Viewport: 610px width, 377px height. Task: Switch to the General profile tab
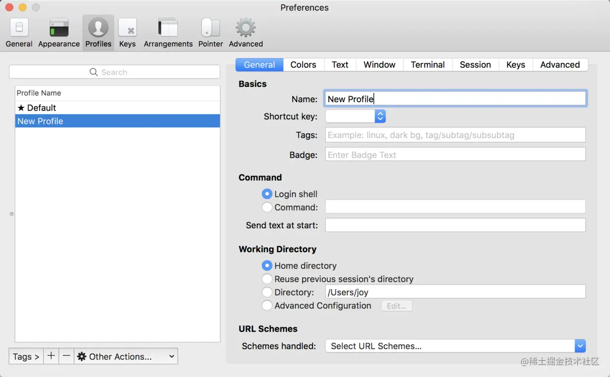pyautogui.click(x=259, y=65)
